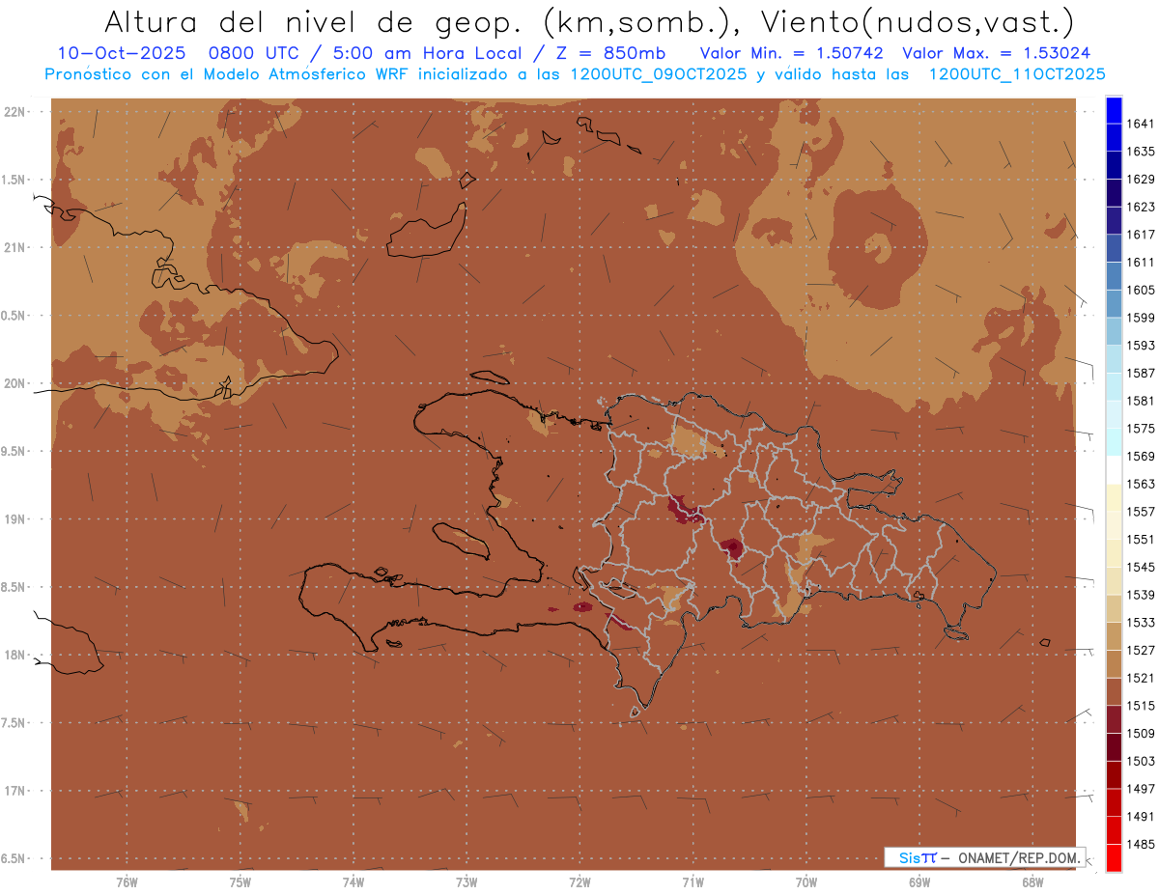
Task: Click the top blue swatch above 1641
Action: tap(1113, 110)
